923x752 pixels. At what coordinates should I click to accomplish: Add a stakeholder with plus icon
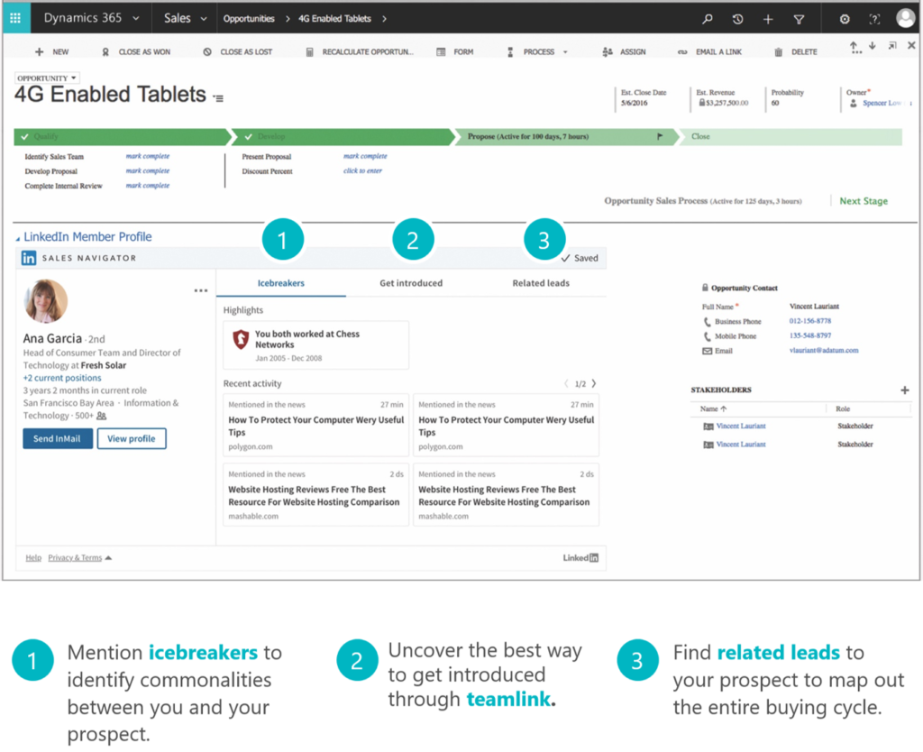point(905,390)
